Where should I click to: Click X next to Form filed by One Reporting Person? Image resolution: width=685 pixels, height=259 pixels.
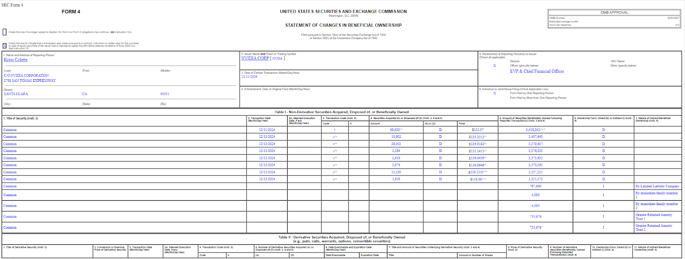[x=494, y=93]
